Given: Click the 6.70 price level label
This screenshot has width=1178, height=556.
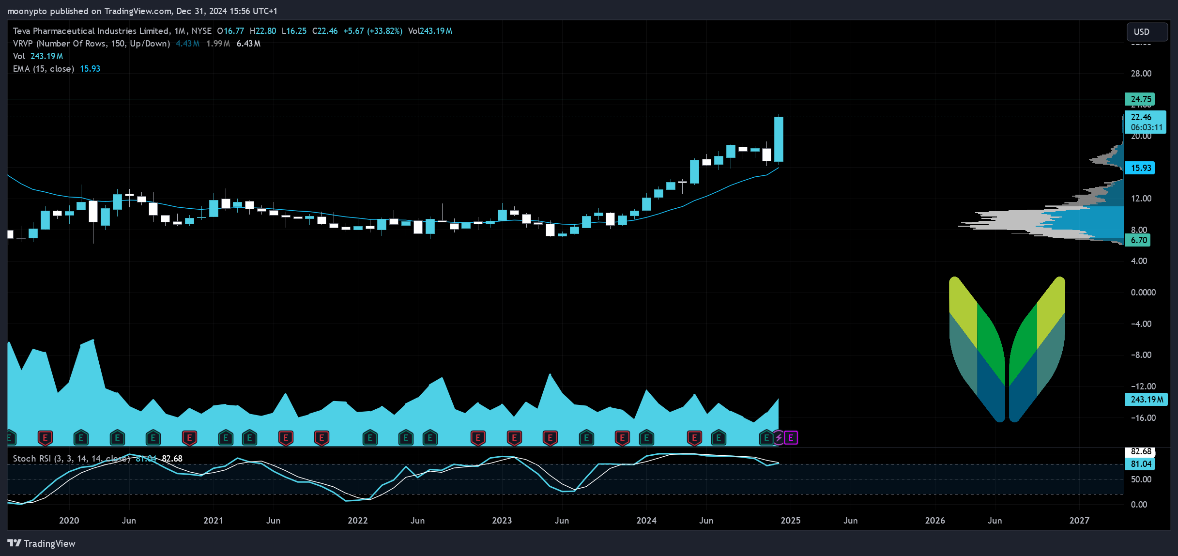Looking at the screenshot, I should click(1137, 240).
